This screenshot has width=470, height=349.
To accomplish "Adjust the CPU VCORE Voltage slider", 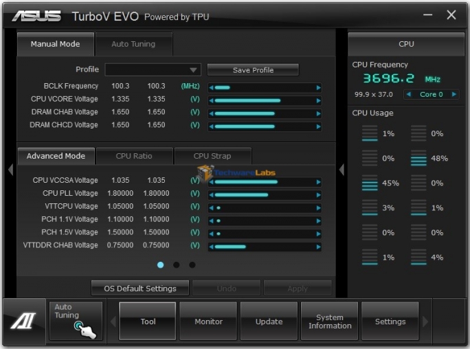I will click(x=265, y=101).
